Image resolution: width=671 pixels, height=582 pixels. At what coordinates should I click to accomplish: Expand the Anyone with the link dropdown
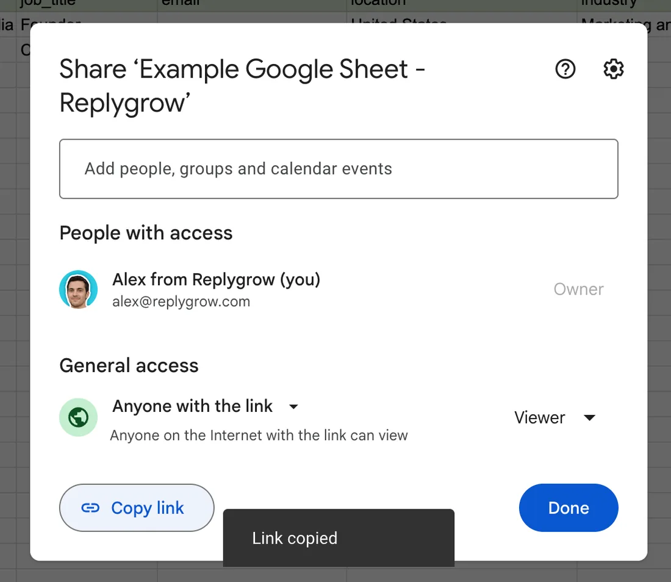coord(206,406)
